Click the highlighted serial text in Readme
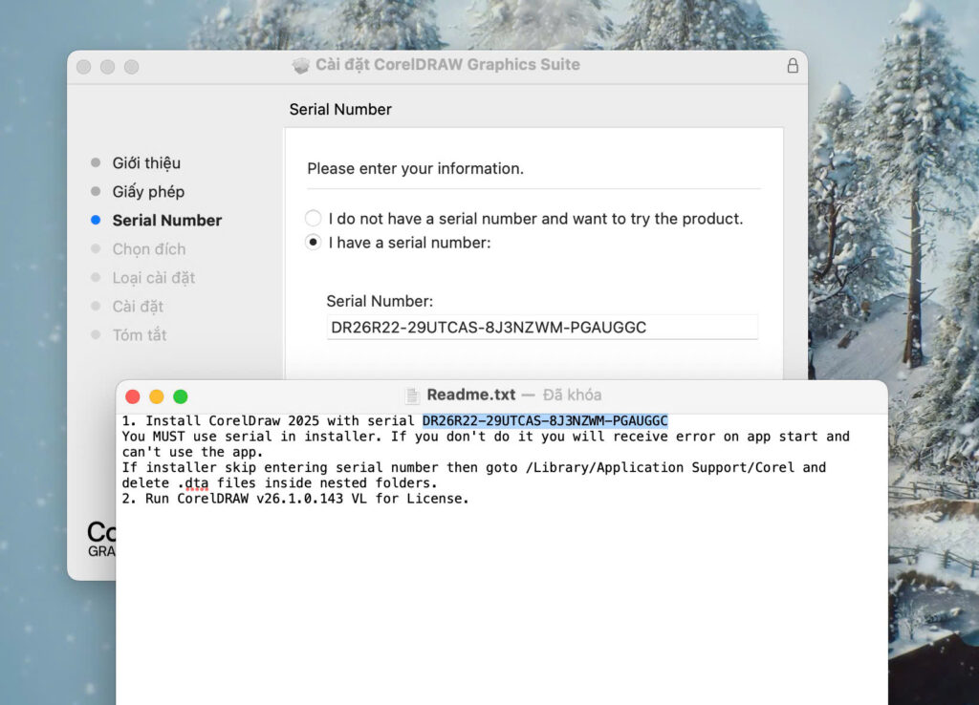This screenshot has width=979, height=705. pos(545,421)
